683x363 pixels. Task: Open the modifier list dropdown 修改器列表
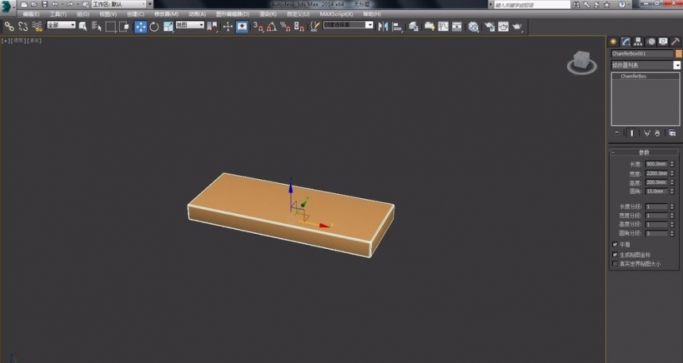(x=646, y=65)
